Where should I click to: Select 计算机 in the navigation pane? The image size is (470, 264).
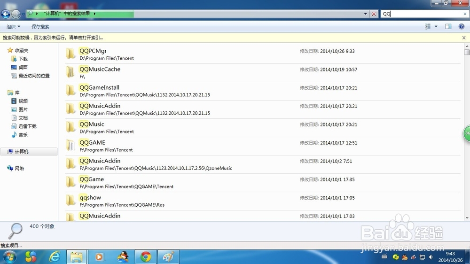(x=29, y=152)
